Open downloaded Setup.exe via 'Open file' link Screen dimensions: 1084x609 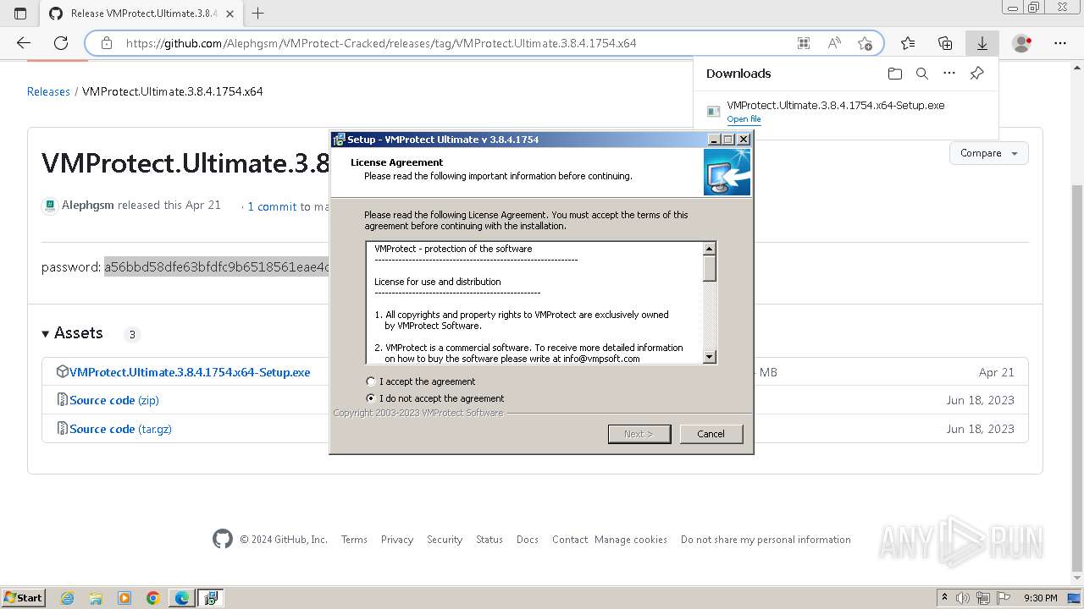(x=744, y=119)
